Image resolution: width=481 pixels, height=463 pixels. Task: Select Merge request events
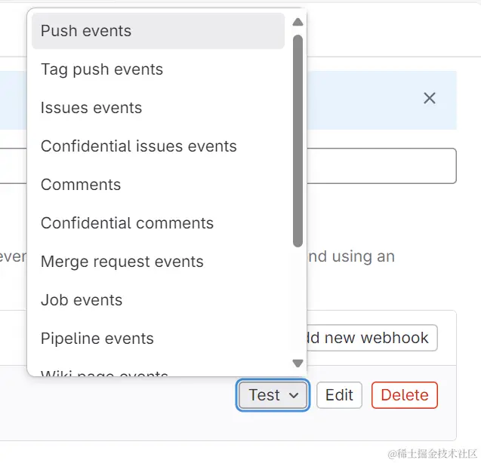[122, 262]
